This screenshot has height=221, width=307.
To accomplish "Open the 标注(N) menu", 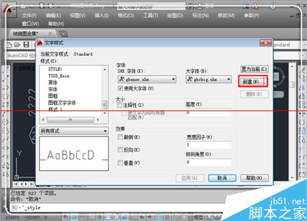I will click(x=200, y=15).
